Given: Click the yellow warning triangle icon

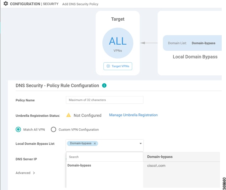Looking at the screenshot, I should [69, 115].
